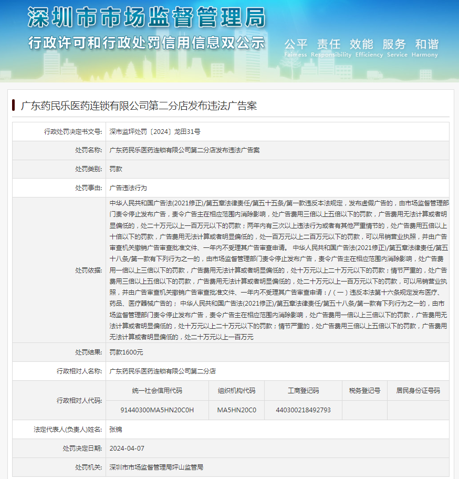
Task: Click the value 广告违法行为
Action: [x=128, y=188]
